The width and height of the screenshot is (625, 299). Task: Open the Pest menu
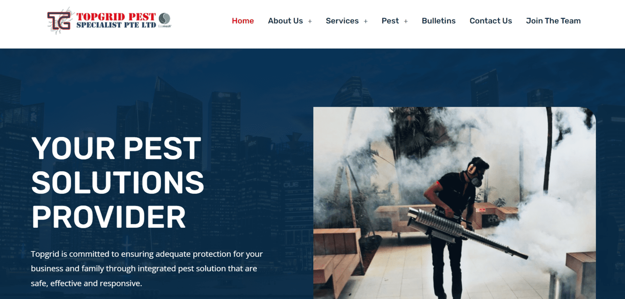coord(390,21)
